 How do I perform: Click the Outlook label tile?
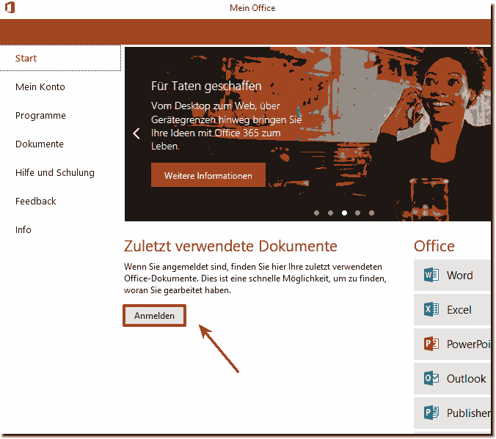click(452, 379)
